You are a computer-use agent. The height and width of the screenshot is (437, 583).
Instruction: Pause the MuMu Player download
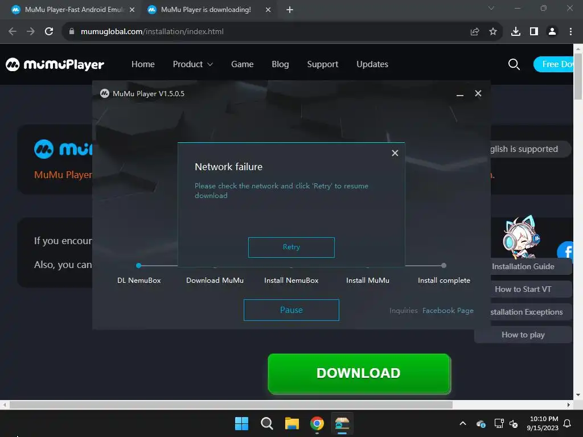[x=291, y=310]
